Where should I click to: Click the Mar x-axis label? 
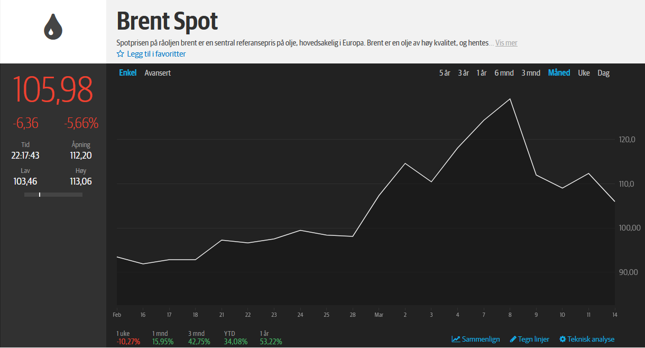pos(379,315)
